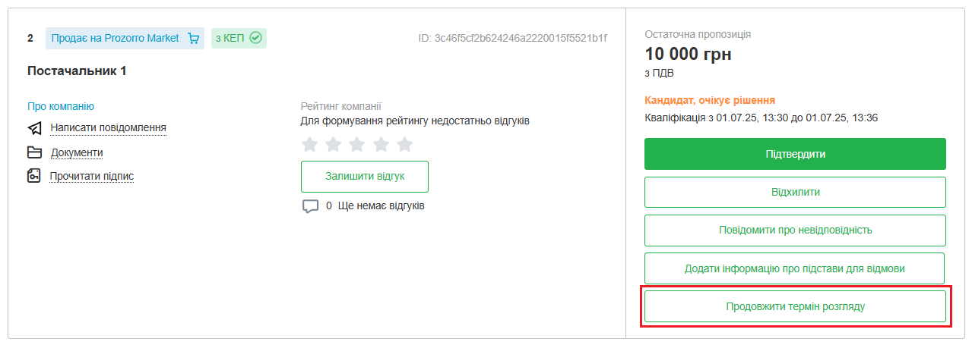Viewport: 972px width, 345px height.
Task: Select the fifth rating star
Action: click(x=405, y=144)
